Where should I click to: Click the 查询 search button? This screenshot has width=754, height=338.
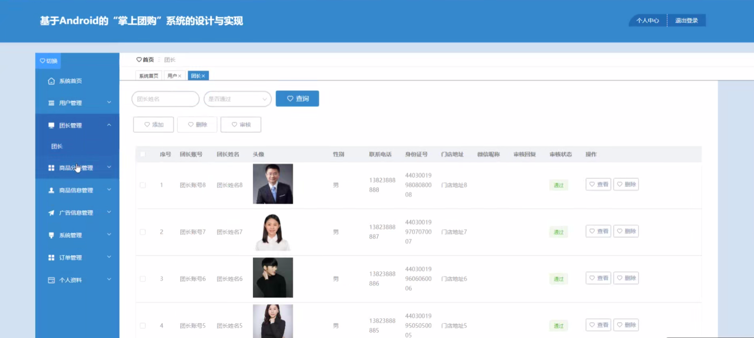[x=297, y=98]
